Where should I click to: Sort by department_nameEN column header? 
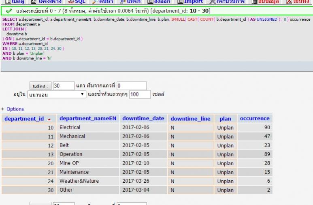tap(88, 118)
